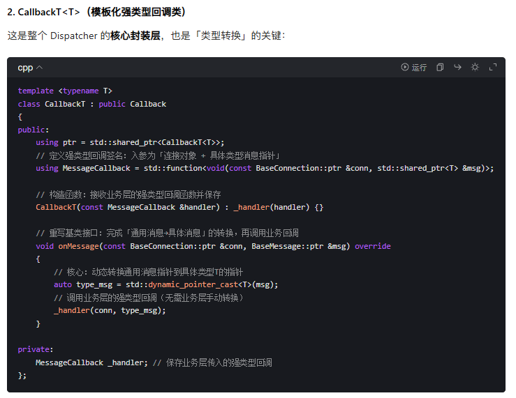
Task: Expand code block to fullscreen icon
Action: click(x=493, y=68)
